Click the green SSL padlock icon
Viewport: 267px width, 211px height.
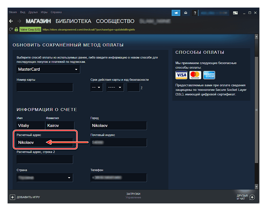pos(16,29)
